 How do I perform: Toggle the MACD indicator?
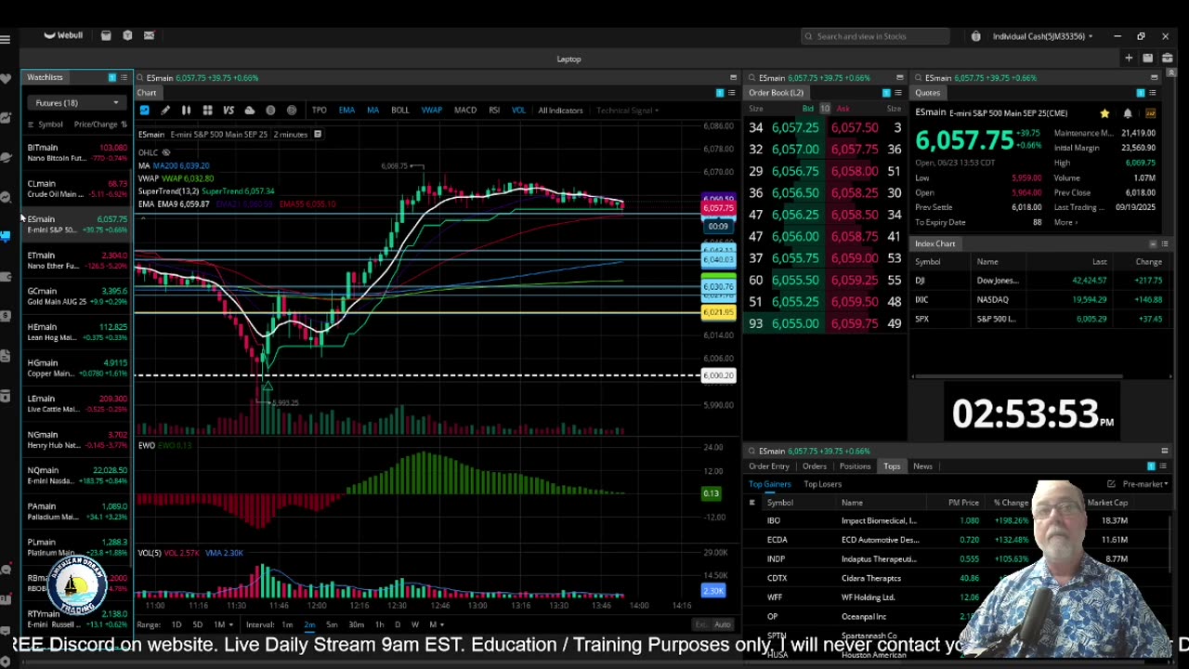464,111
